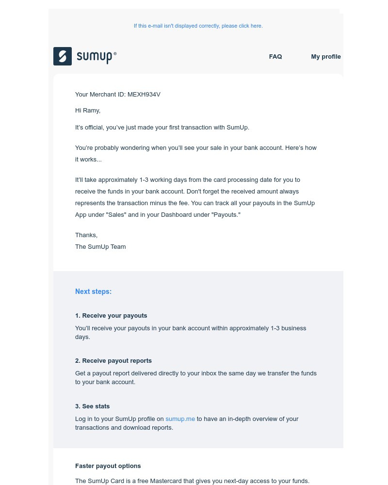Click the 'Faster payout options' heading
This screenshot has width=388, height=485.
(108, 466)
